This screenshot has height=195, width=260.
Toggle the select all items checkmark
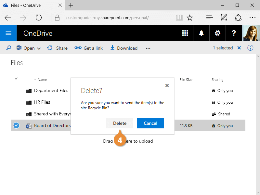16,79
